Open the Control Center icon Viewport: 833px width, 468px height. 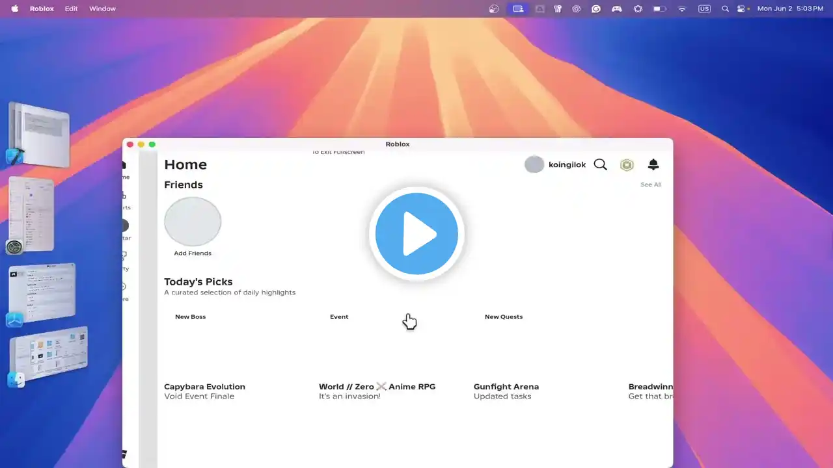point(743,8)
